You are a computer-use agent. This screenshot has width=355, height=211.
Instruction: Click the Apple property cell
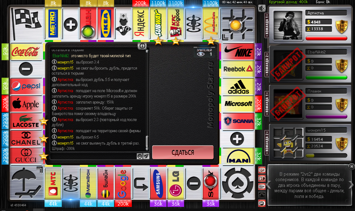26,104
